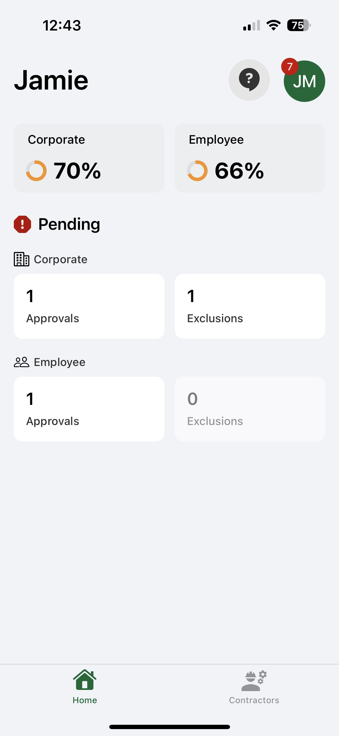The width and height of the screenshot is (339, 736).
Task: Tap the Contractors worker gear icon
Action: (x=254, y=681)
